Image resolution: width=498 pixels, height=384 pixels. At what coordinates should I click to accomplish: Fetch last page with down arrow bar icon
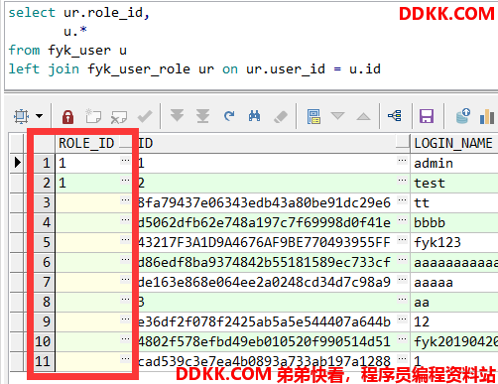(x=202, y=116)
